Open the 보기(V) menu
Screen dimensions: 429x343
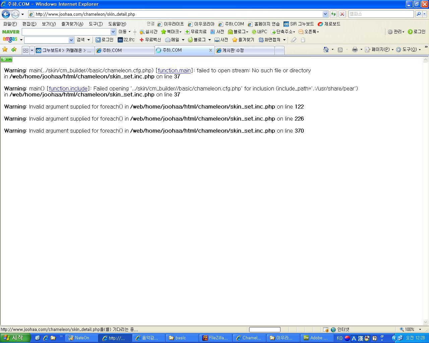[x=49, y=24]
